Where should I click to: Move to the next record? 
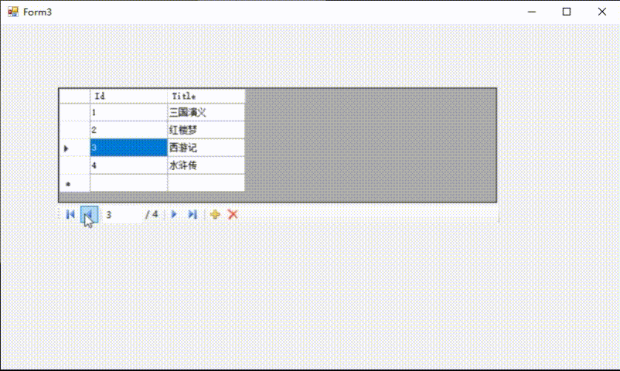tap(174, 214)
